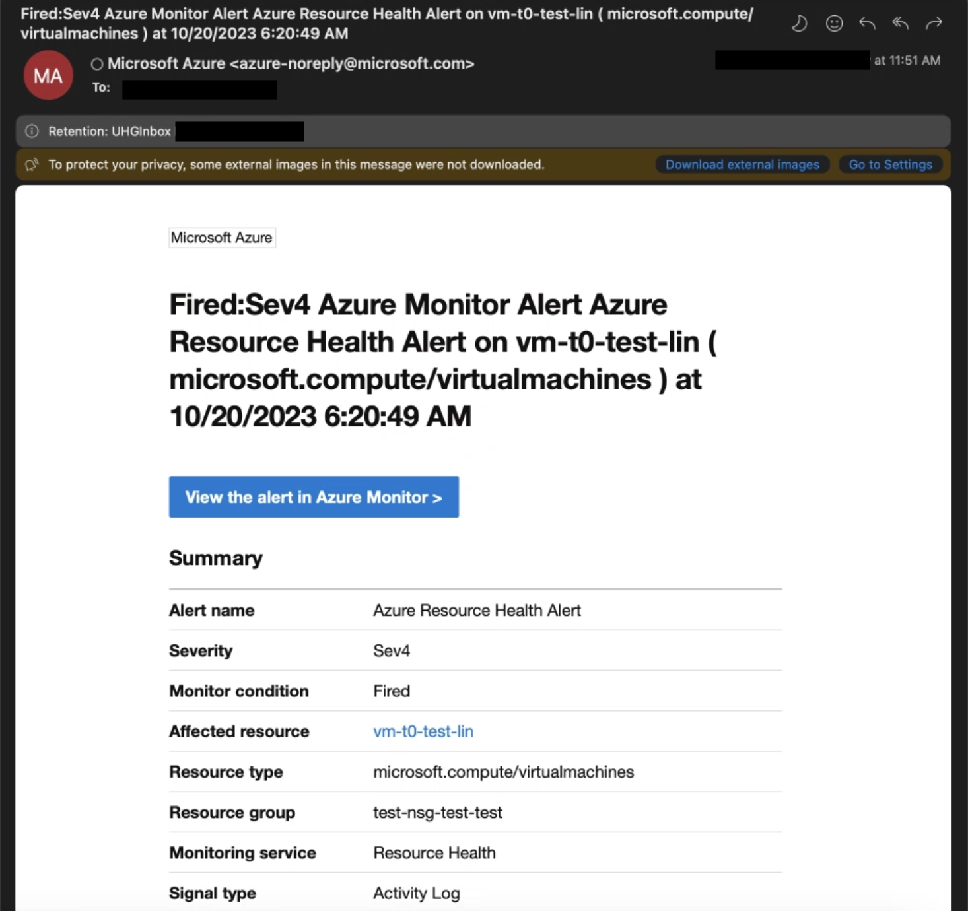Click the email subject line at top
Screen dimensions: 968x911
(386, 24)
